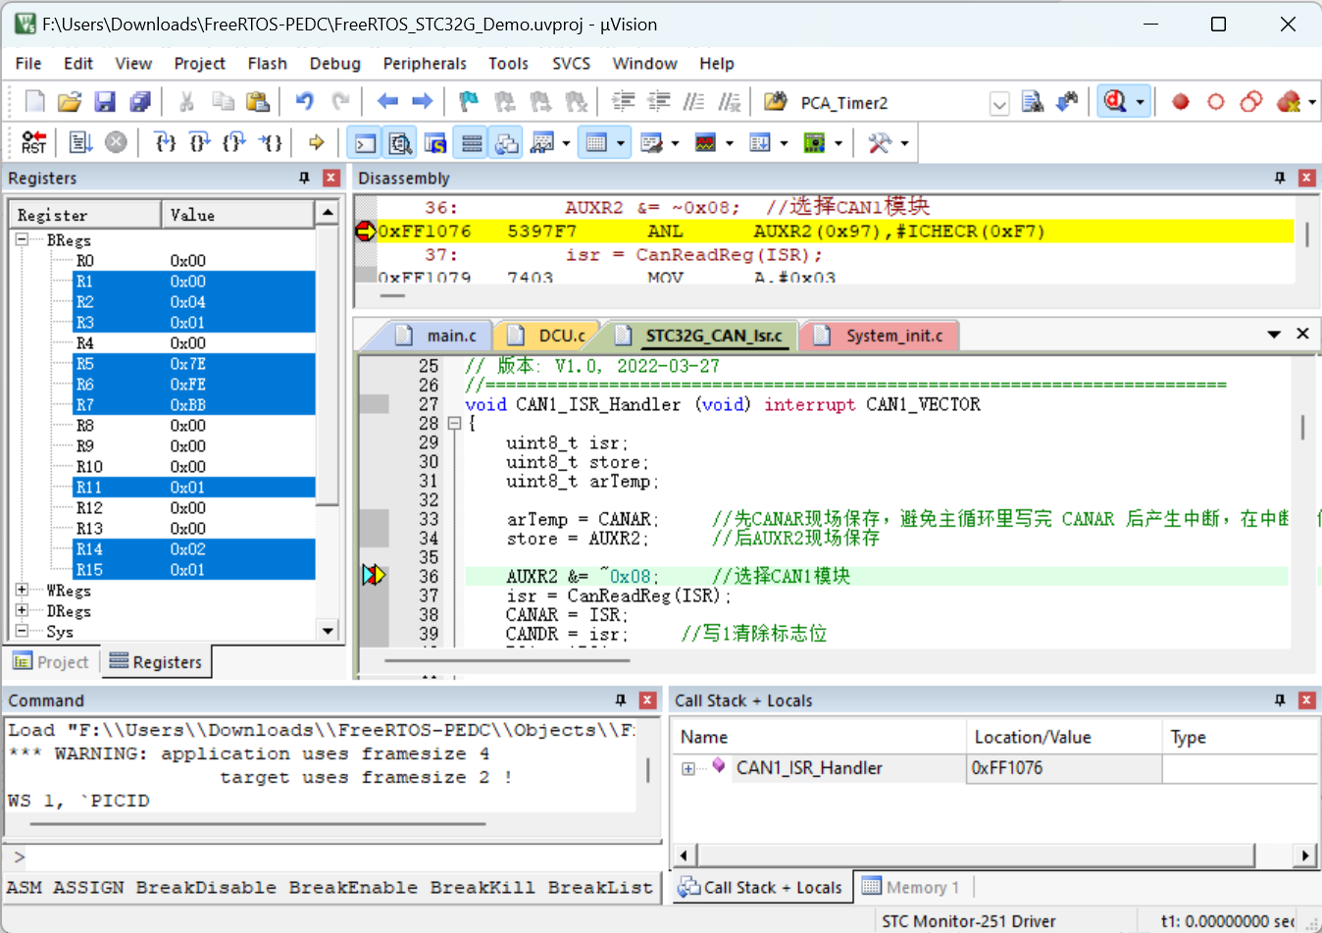The image size is (1322, 933).
Task: Open the Toolbox hammer-and-wrench icon
Action: coord(880,142)
